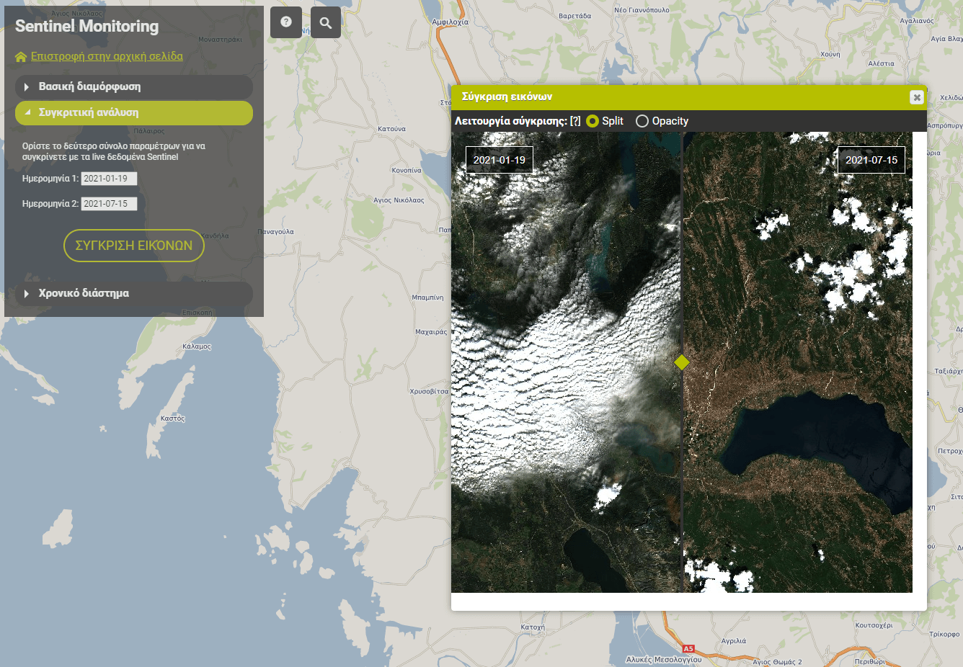This screenshot has width=963, height=667.
Task: Click the Άγιος Νικόλαος label near Κονοπίνα
Action: point(399,200)
